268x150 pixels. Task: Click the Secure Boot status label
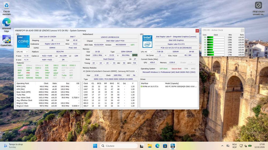(176, 69)
